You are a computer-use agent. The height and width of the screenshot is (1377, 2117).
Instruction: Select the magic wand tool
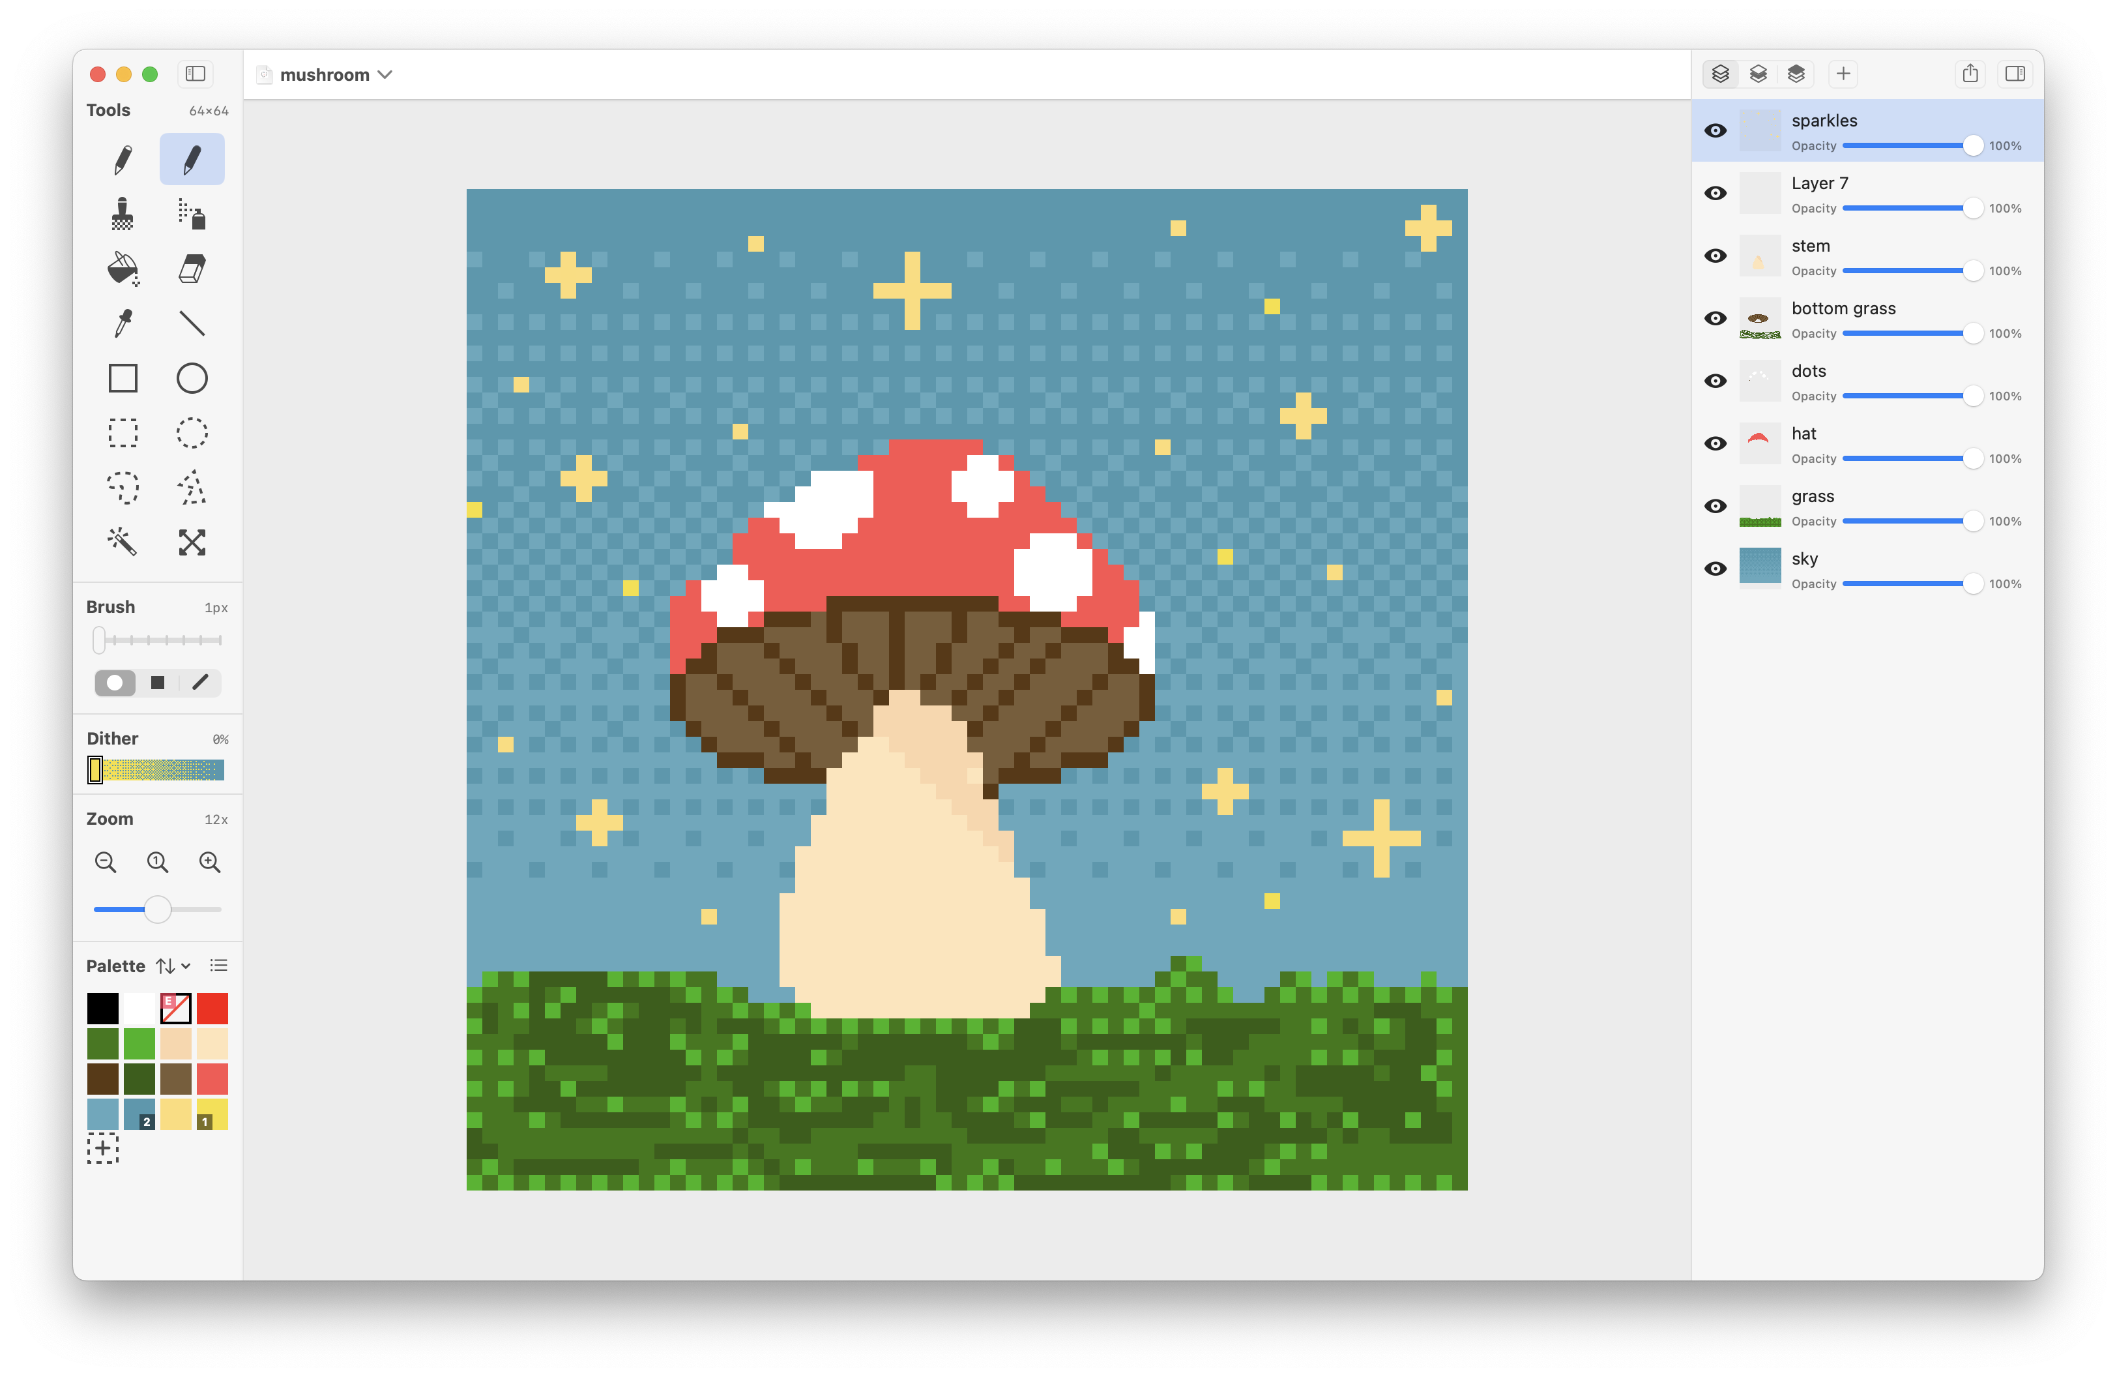pyautogui.click(x=123, y=542)
